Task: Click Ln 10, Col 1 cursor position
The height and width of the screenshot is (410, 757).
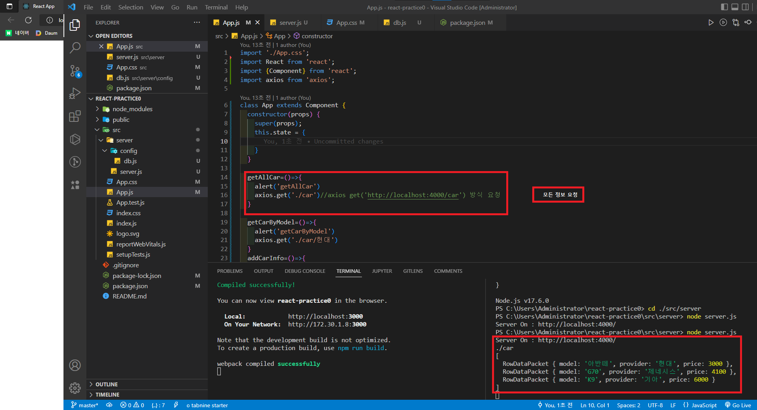Action: coord(595,405)
